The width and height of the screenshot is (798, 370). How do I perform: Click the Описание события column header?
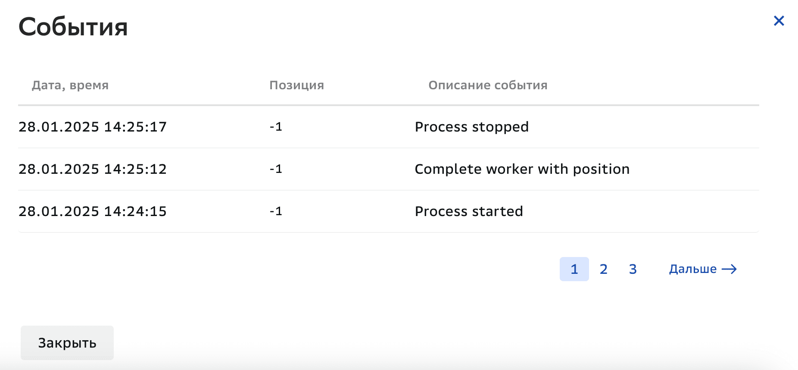pyautogui.click(x=487, y=85)
